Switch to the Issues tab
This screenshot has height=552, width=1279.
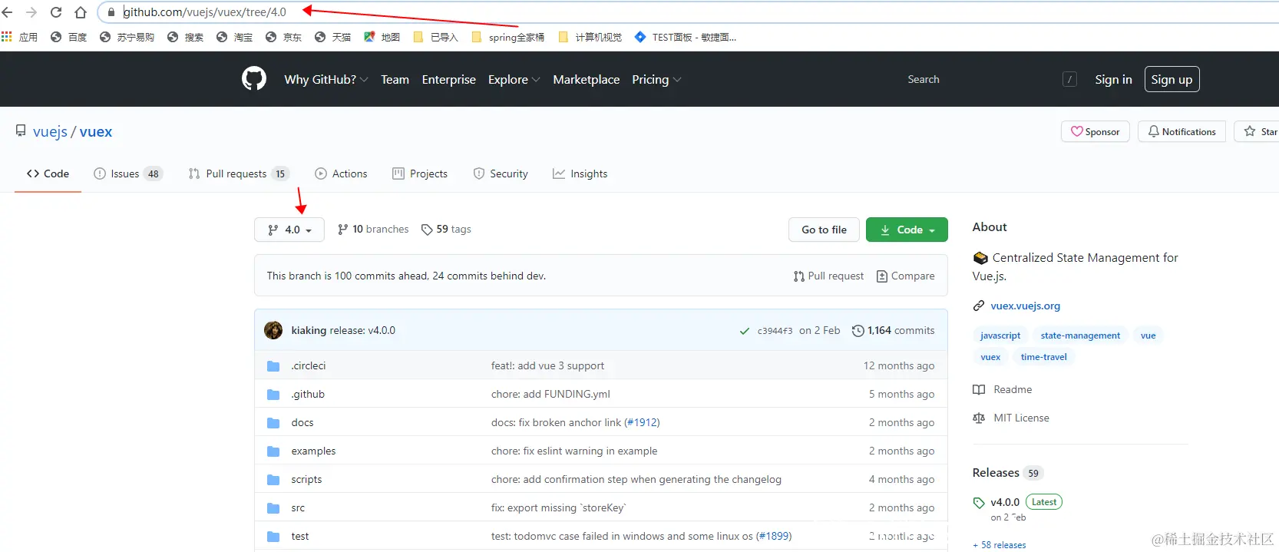128,174
